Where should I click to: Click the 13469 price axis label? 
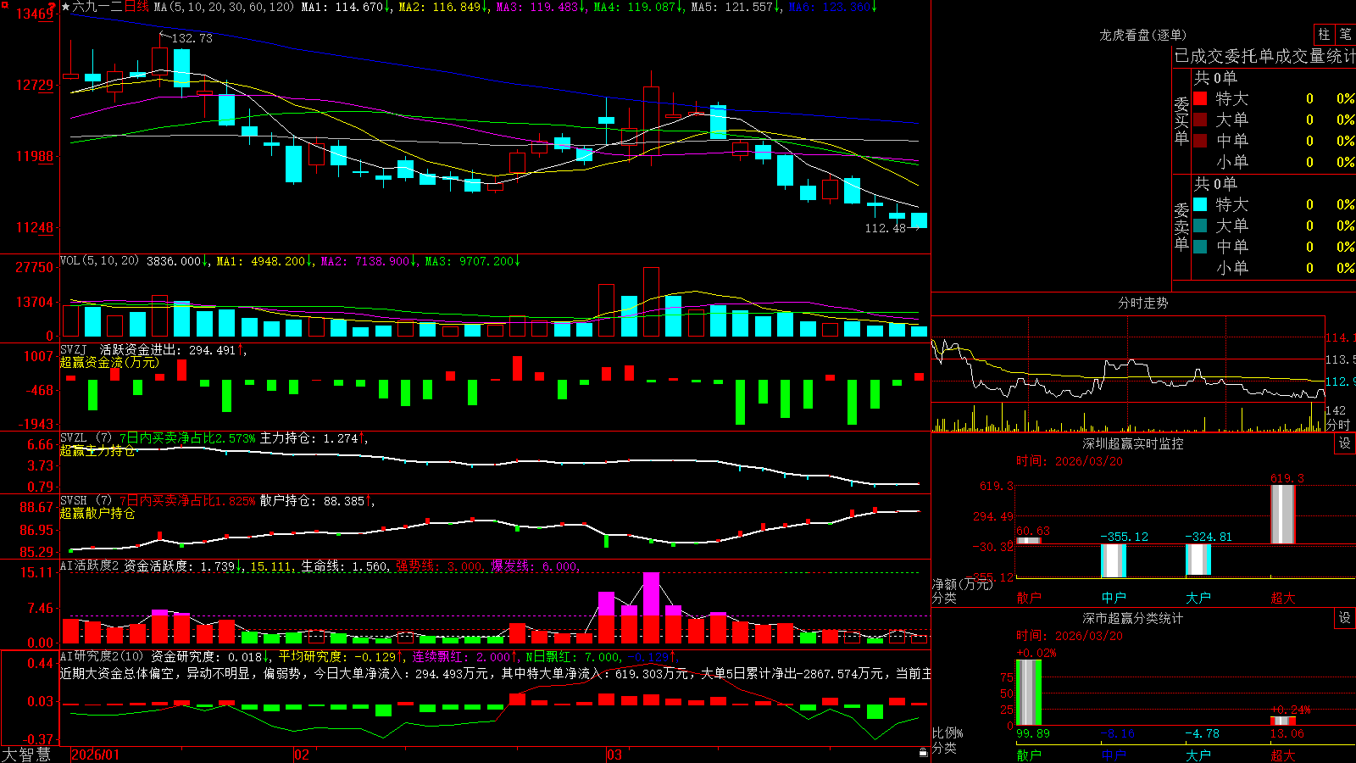[x=35, y=14]
